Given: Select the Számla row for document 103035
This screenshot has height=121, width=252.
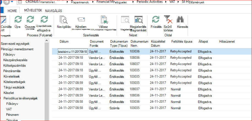Looking at the screenshot, I should click(152, 108).
